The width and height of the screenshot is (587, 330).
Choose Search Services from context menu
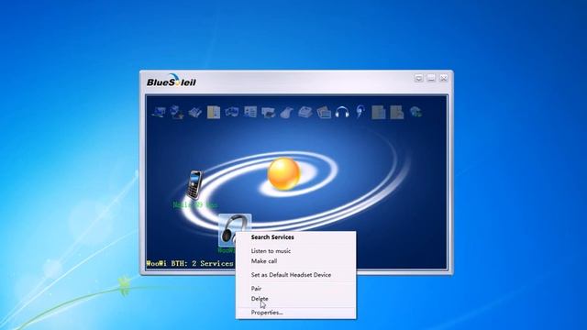pos(295,237)
